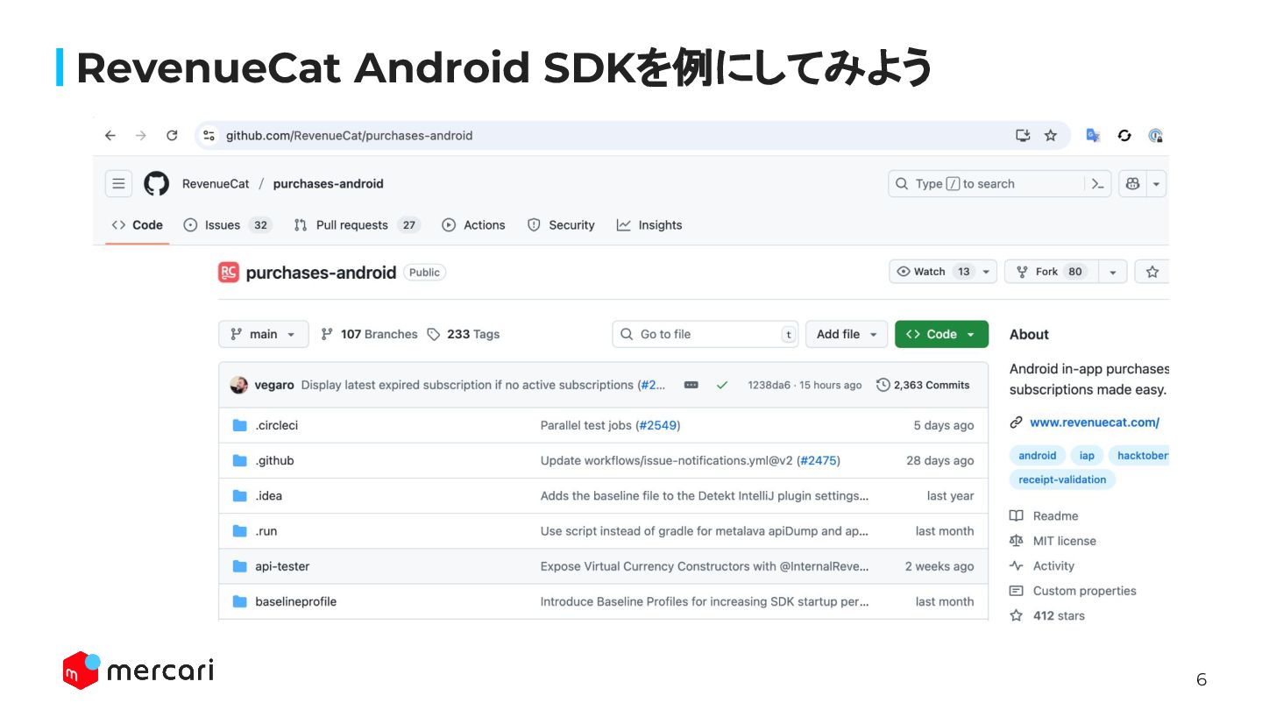Click the Readme book icon
Screen dimensions: 1262x710
point(1017,516)
